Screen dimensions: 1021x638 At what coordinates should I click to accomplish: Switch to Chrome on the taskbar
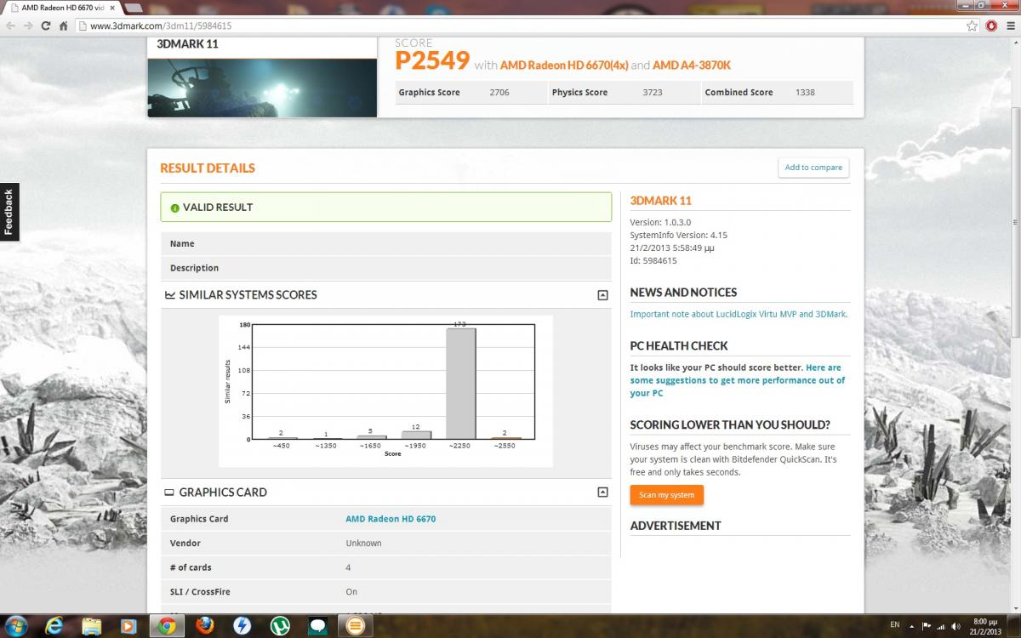point(167,626)
